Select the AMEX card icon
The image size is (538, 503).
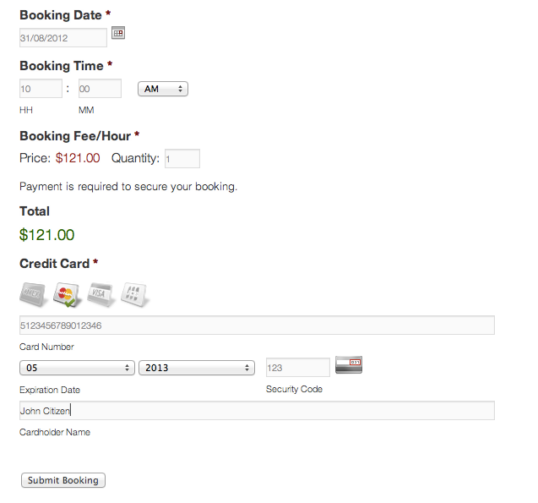(33, 294)
